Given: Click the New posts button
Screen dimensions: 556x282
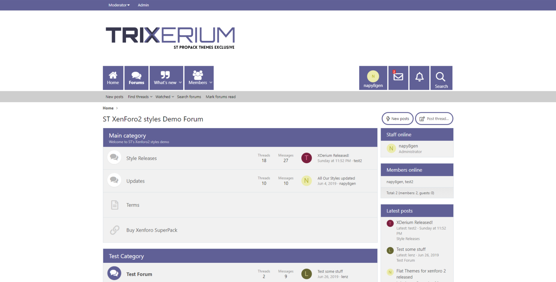Looking at the screenshot, I should tap(398, 119).
